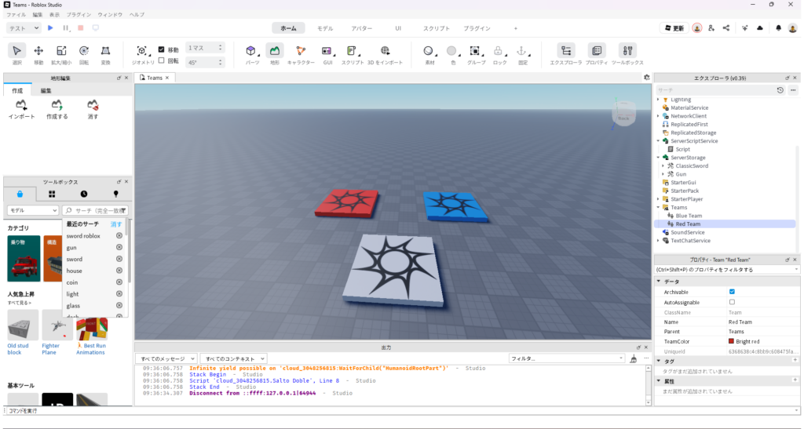Open the toolbox marketplace bag tab
The height and width of the screenshot is (429, 804).
pos(20,194)
